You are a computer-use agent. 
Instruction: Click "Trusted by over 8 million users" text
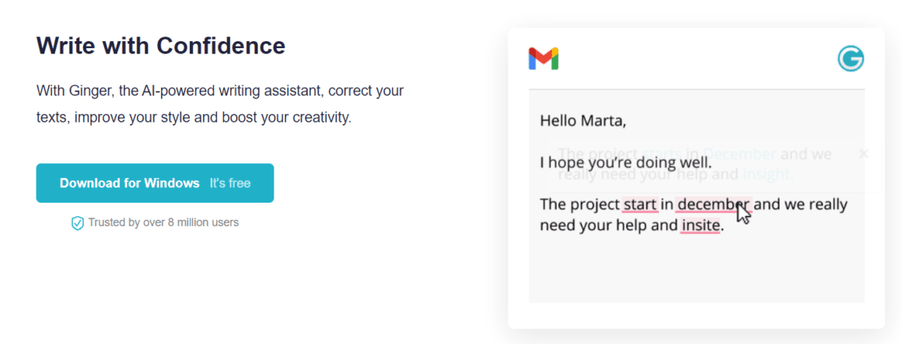[x=163, y=222]
